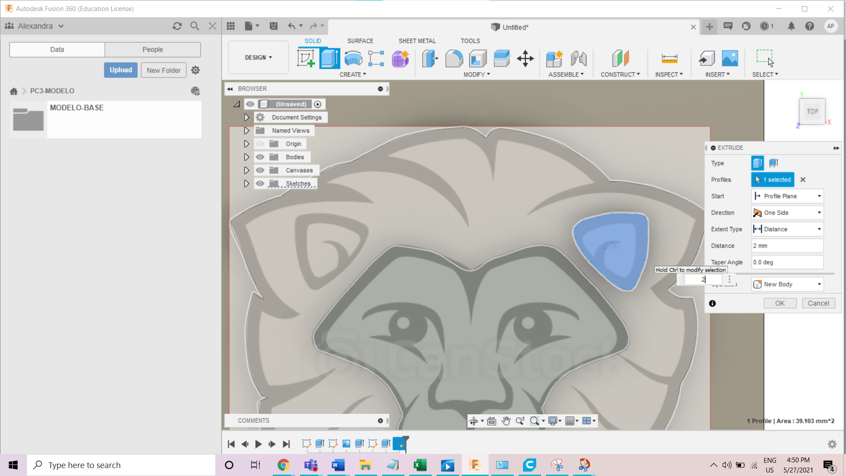
Task: Expand the Sketches node
Action: (246, 183)
